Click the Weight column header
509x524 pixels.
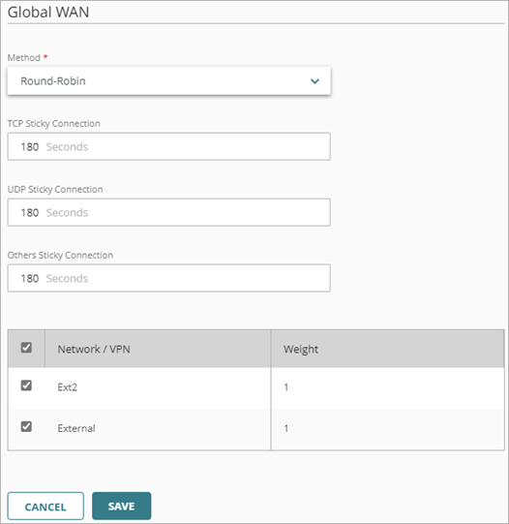point(387,349)
